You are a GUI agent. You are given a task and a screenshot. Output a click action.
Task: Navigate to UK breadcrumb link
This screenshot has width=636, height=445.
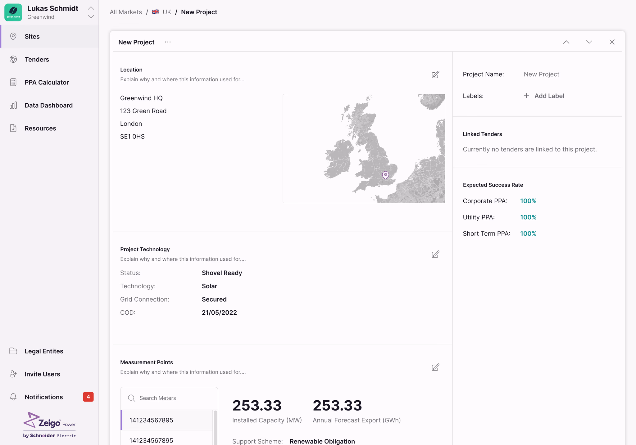click(167, 12)
